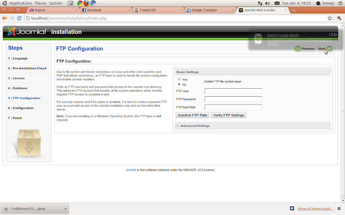Screen dimensions: 345x215
Task: Switch to the Facebook tab
Action: coord(106,10)
